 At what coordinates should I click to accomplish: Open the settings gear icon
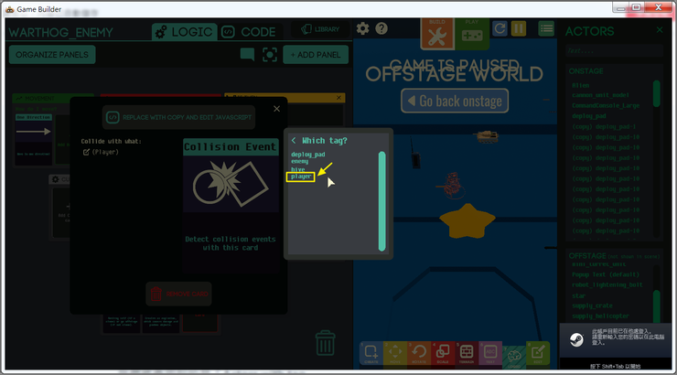(x=363, y=29)
